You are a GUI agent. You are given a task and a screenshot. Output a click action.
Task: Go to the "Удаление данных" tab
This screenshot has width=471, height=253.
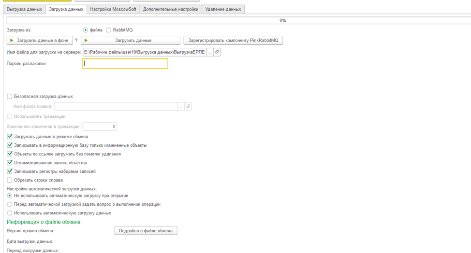tap(223, 9)
